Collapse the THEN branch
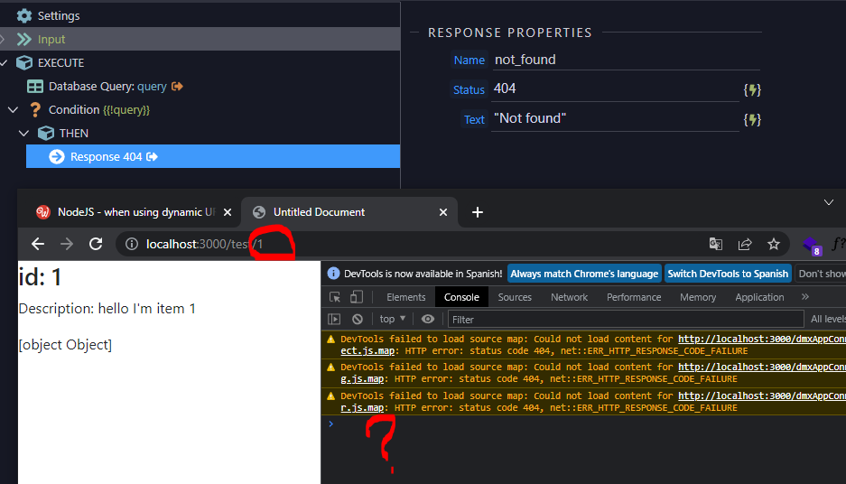The height and width of the screenshot is (484, 846). pos(23,133)
